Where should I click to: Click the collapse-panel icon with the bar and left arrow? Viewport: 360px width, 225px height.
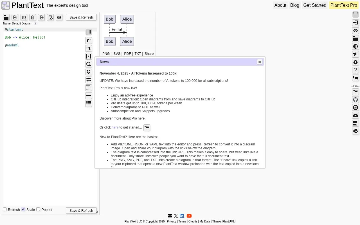coord(89,56)
